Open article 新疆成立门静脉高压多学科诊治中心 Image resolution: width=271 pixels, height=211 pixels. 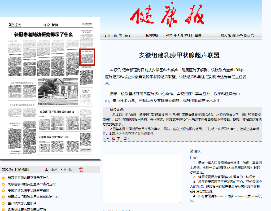[x=33, y=197]
